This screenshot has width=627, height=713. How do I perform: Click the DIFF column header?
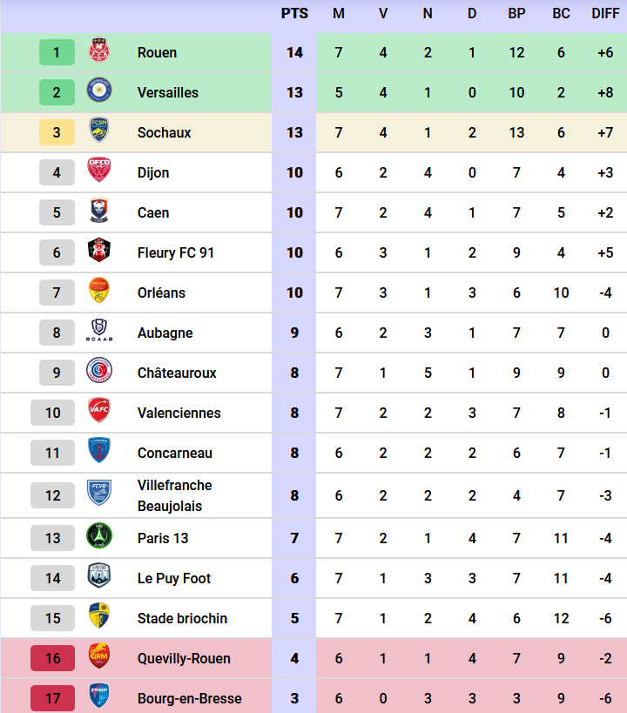pos(605,14)
